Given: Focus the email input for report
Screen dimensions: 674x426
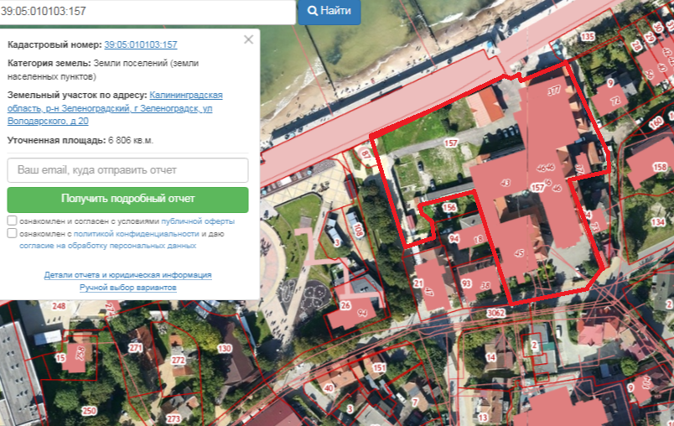Looking at the screenshot, I should coord(127,170).
